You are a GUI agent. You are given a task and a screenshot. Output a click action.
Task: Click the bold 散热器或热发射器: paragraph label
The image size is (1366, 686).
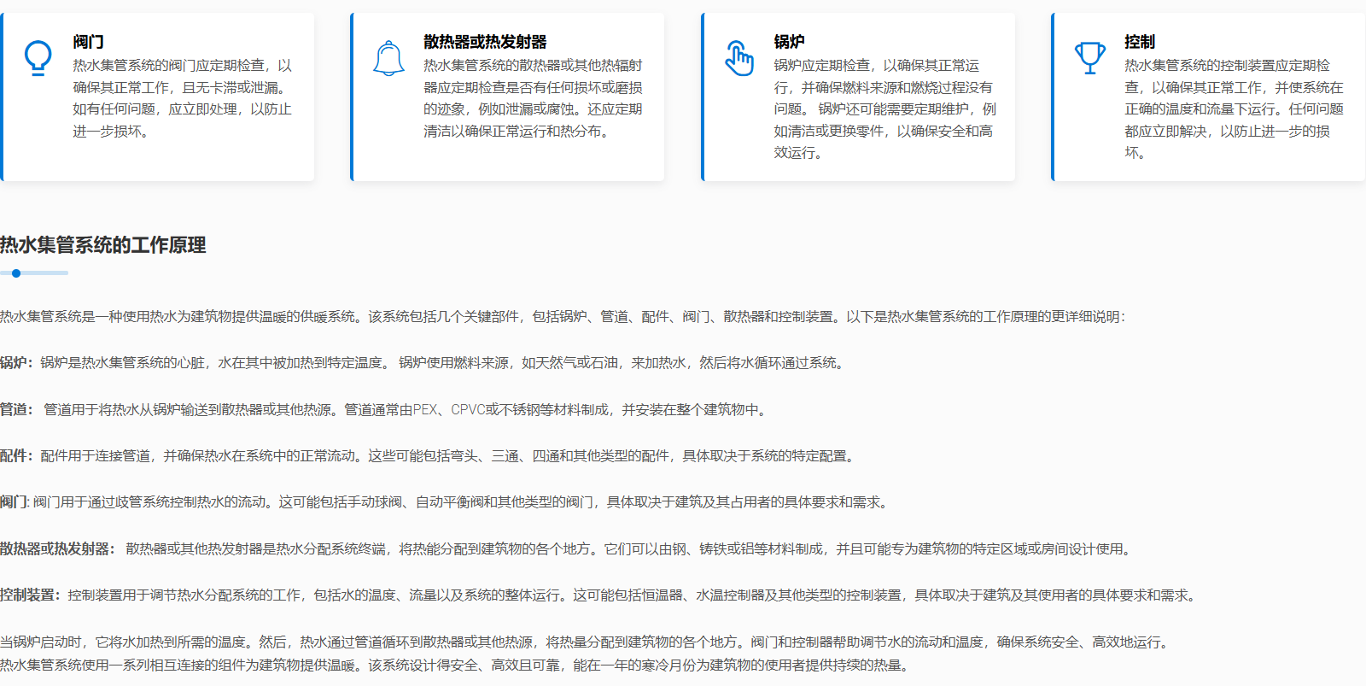(56, 549)
